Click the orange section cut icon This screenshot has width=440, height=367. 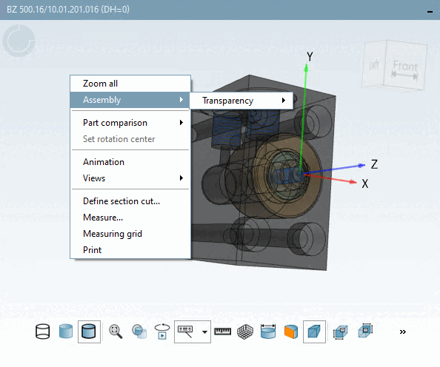pyautogui.click(x=291, y=332)
